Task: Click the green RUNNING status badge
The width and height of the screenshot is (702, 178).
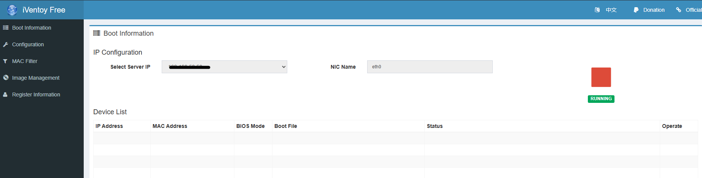Action: pos(601,99)
